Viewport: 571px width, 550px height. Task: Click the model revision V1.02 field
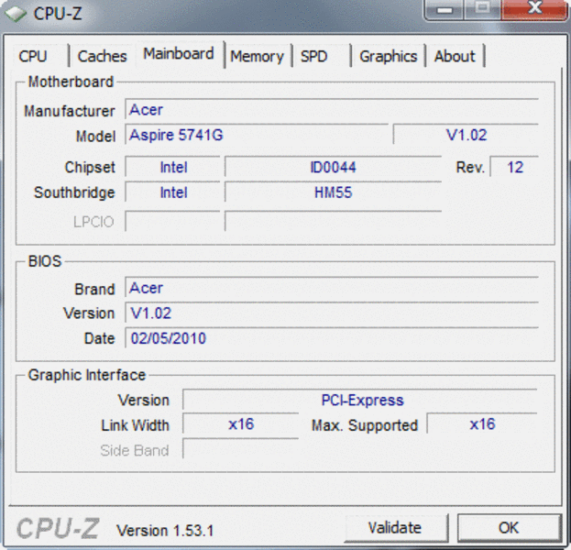(x=466, y=135)
